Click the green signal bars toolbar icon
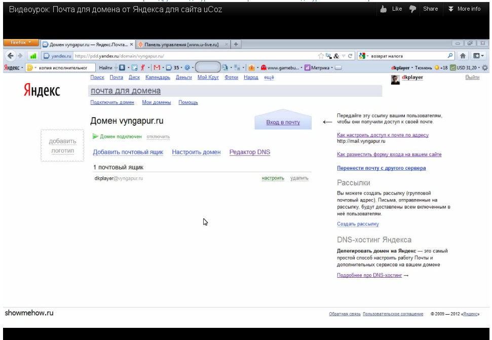The height and width of the screenshot is (340, 492). click(x=33, y=56)
